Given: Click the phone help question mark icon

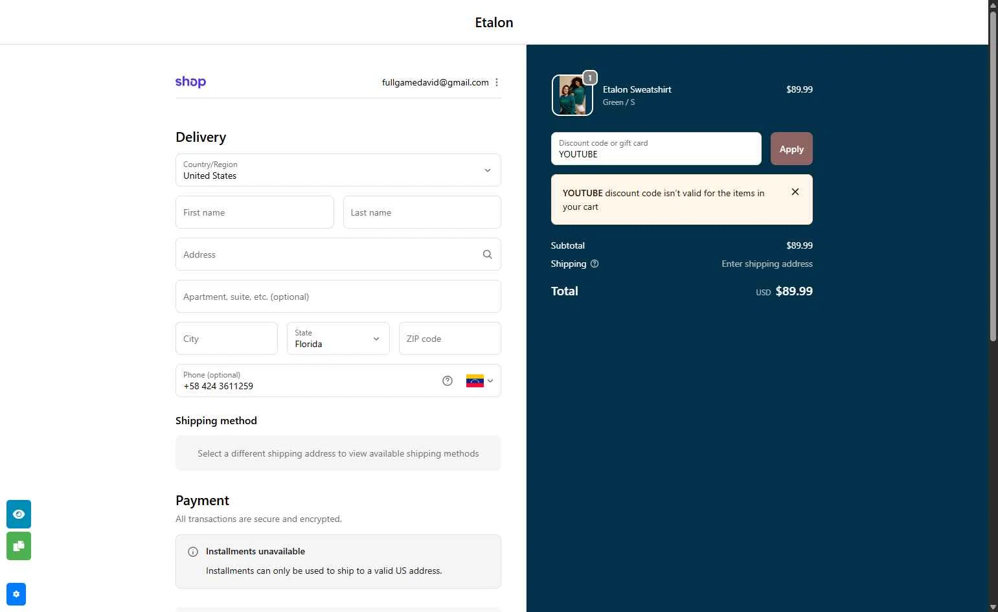Looking at the screenshot, I should tap(448, 381).
